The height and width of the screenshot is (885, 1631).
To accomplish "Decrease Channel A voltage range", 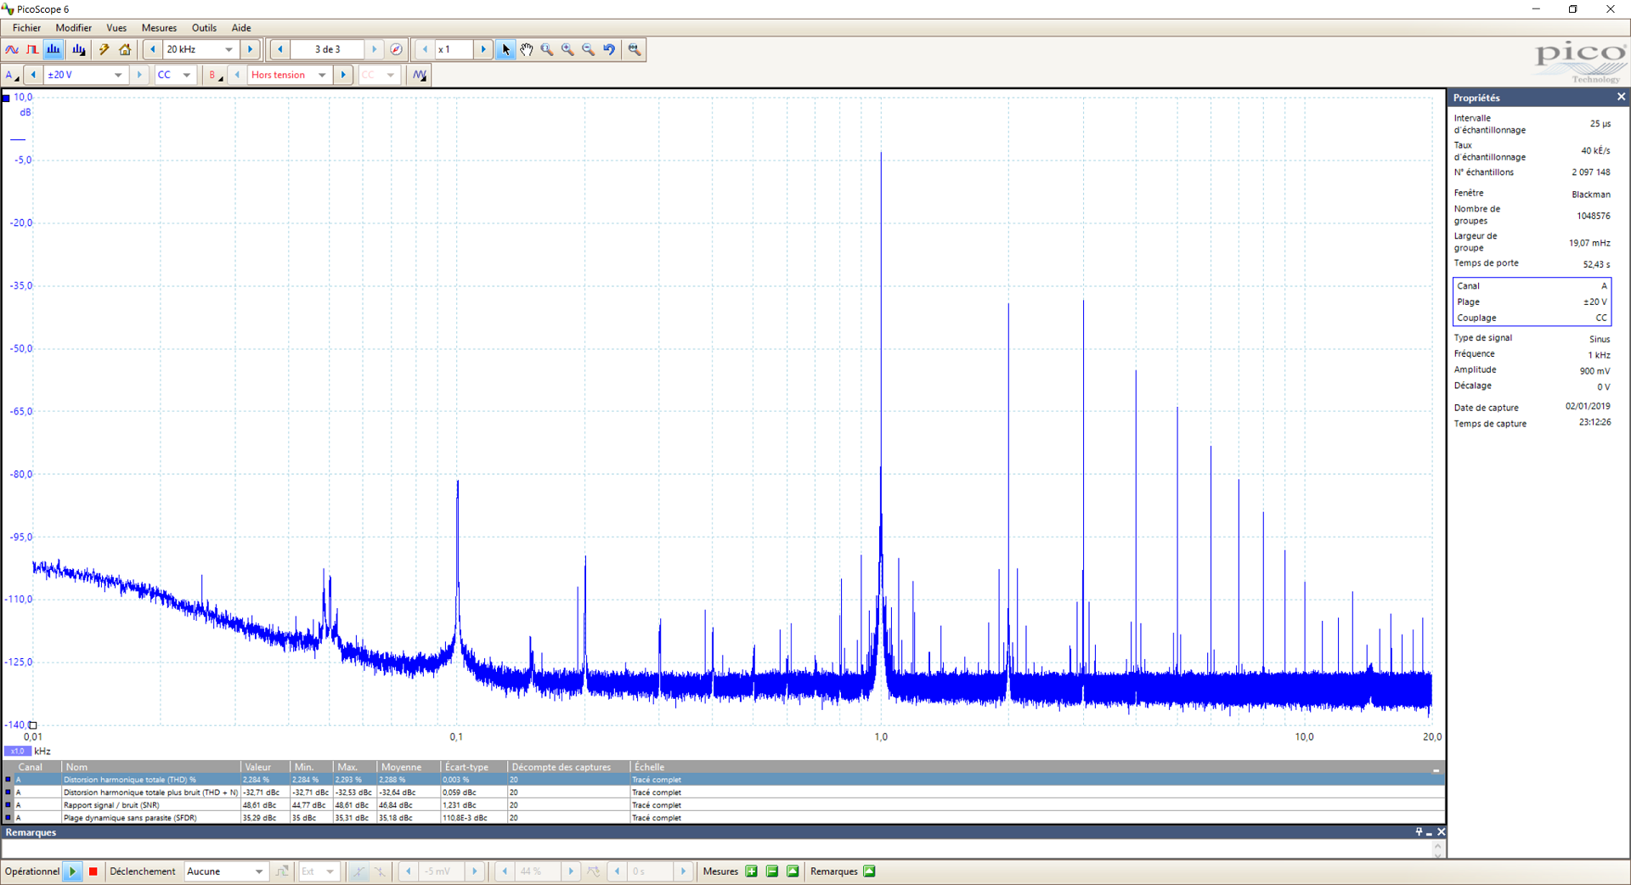I will [x=33, y=75].
